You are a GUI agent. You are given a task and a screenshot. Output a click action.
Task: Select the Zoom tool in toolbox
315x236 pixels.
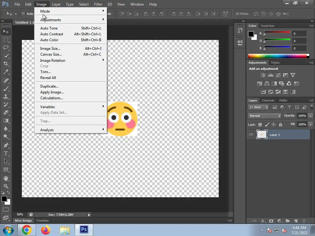pyautogui.click(x=6, y=186)
